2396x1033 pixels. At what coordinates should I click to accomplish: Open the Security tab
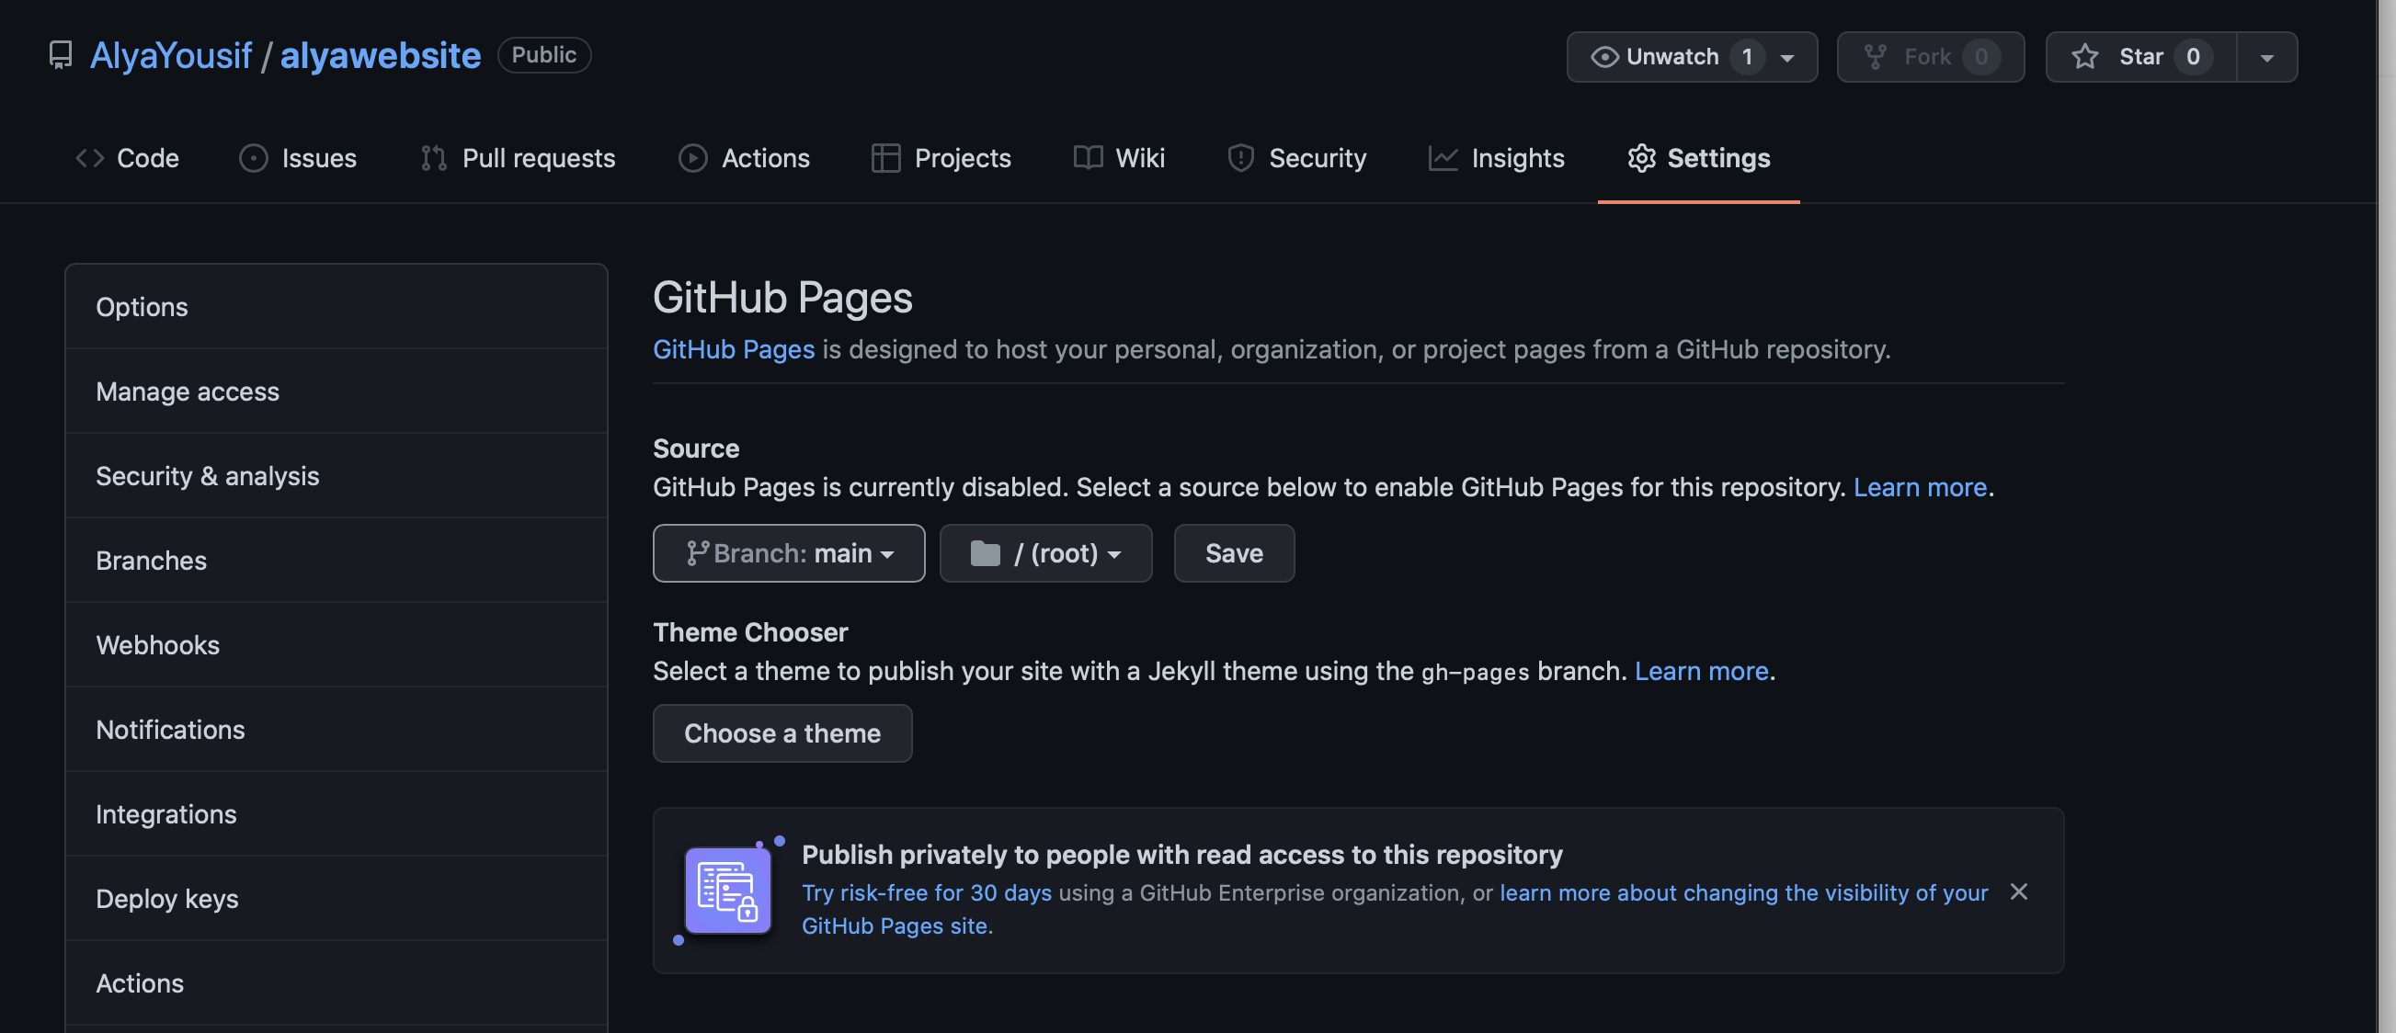click(x=1297, y=158)
